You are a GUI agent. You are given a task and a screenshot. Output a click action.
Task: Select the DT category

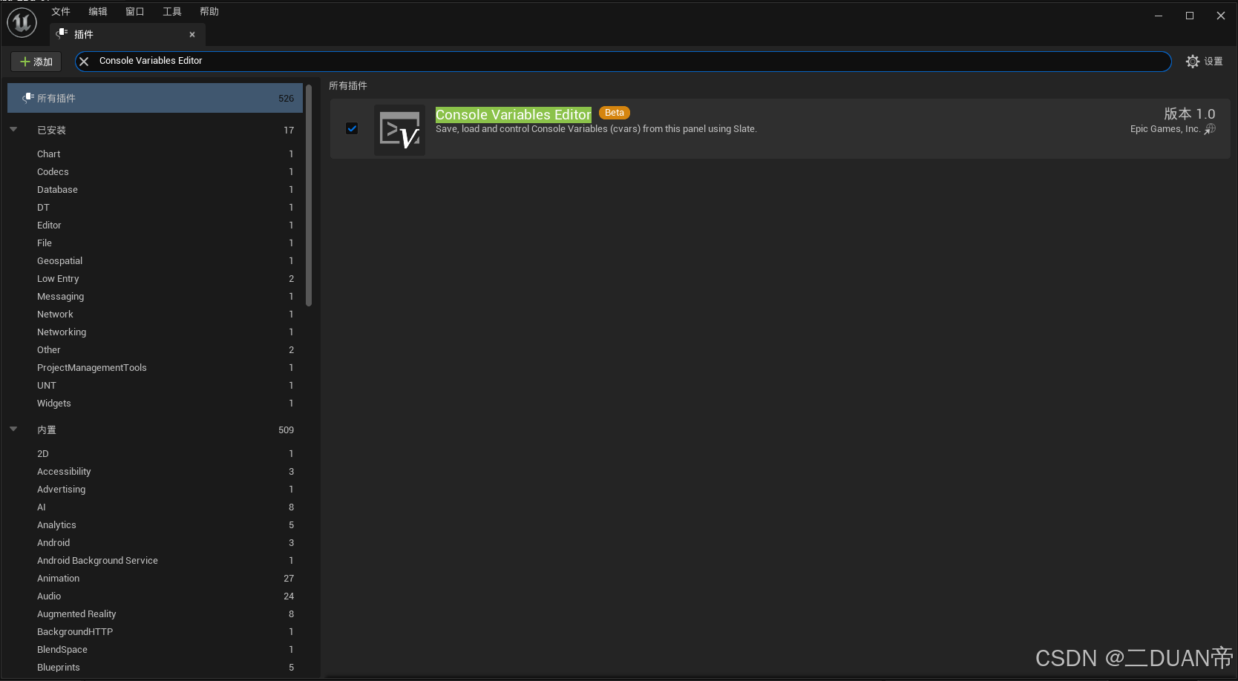click(155, 207)
